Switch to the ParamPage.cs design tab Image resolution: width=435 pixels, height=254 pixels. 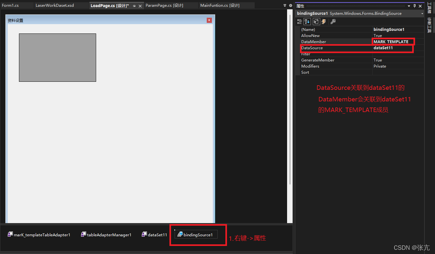coord(164,5)
